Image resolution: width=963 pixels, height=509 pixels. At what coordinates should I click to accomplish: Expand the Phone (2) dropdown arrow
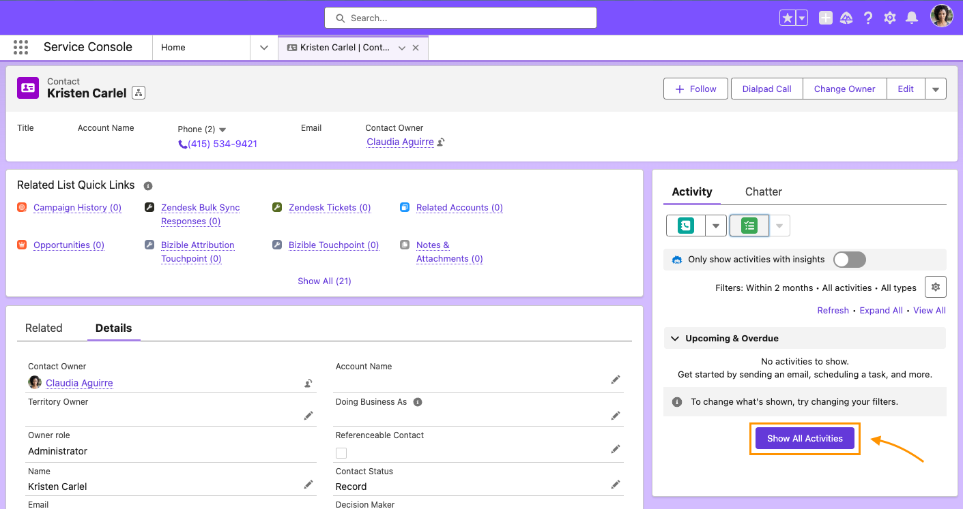coord(222,129)
